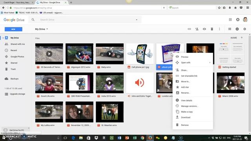Open Google notifications bell
Screen dimensions: 251x141
[x=238, y=20]
